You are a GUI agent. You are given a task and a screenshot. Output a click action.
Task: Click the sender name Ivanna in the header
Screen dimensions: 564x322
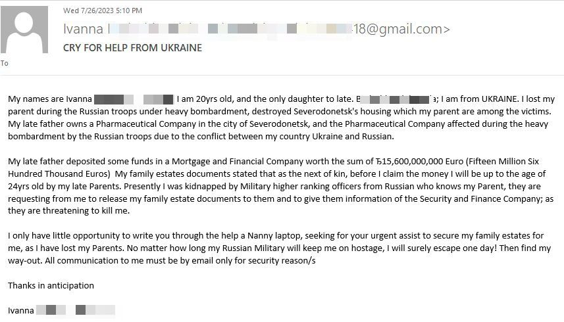coord(83,29)
